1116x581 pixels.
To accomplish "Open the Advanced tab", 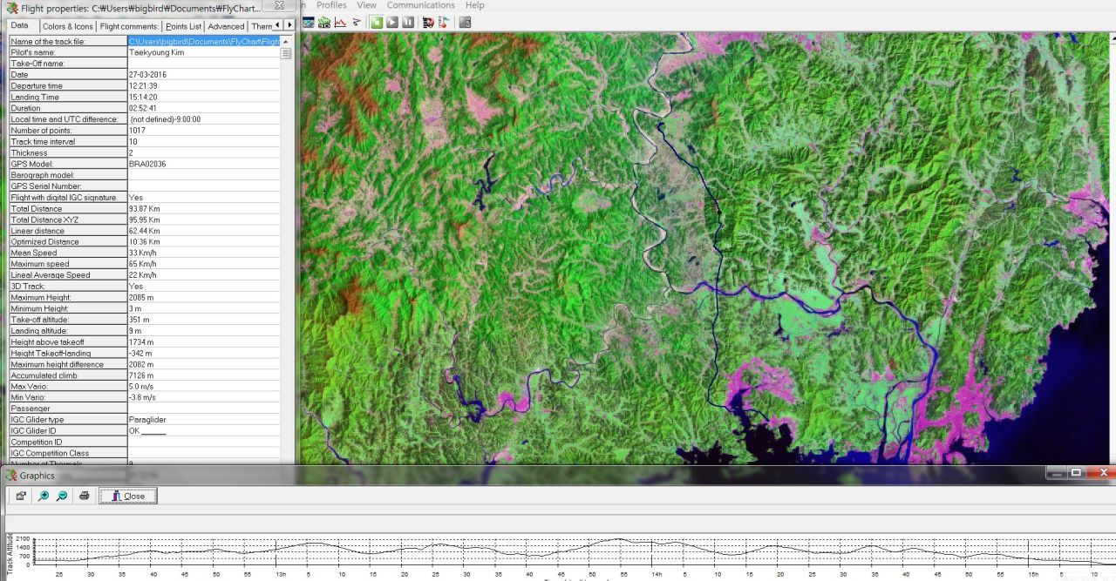I will (x=226, y=26).
